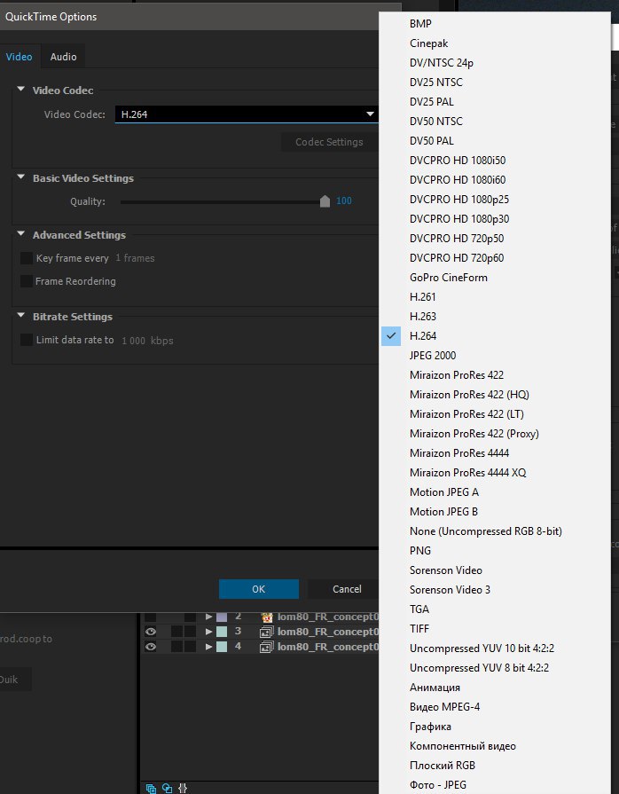Click image sequence icon of layer 3
This screenshot has width=619, height=794.
click(266, 632)
